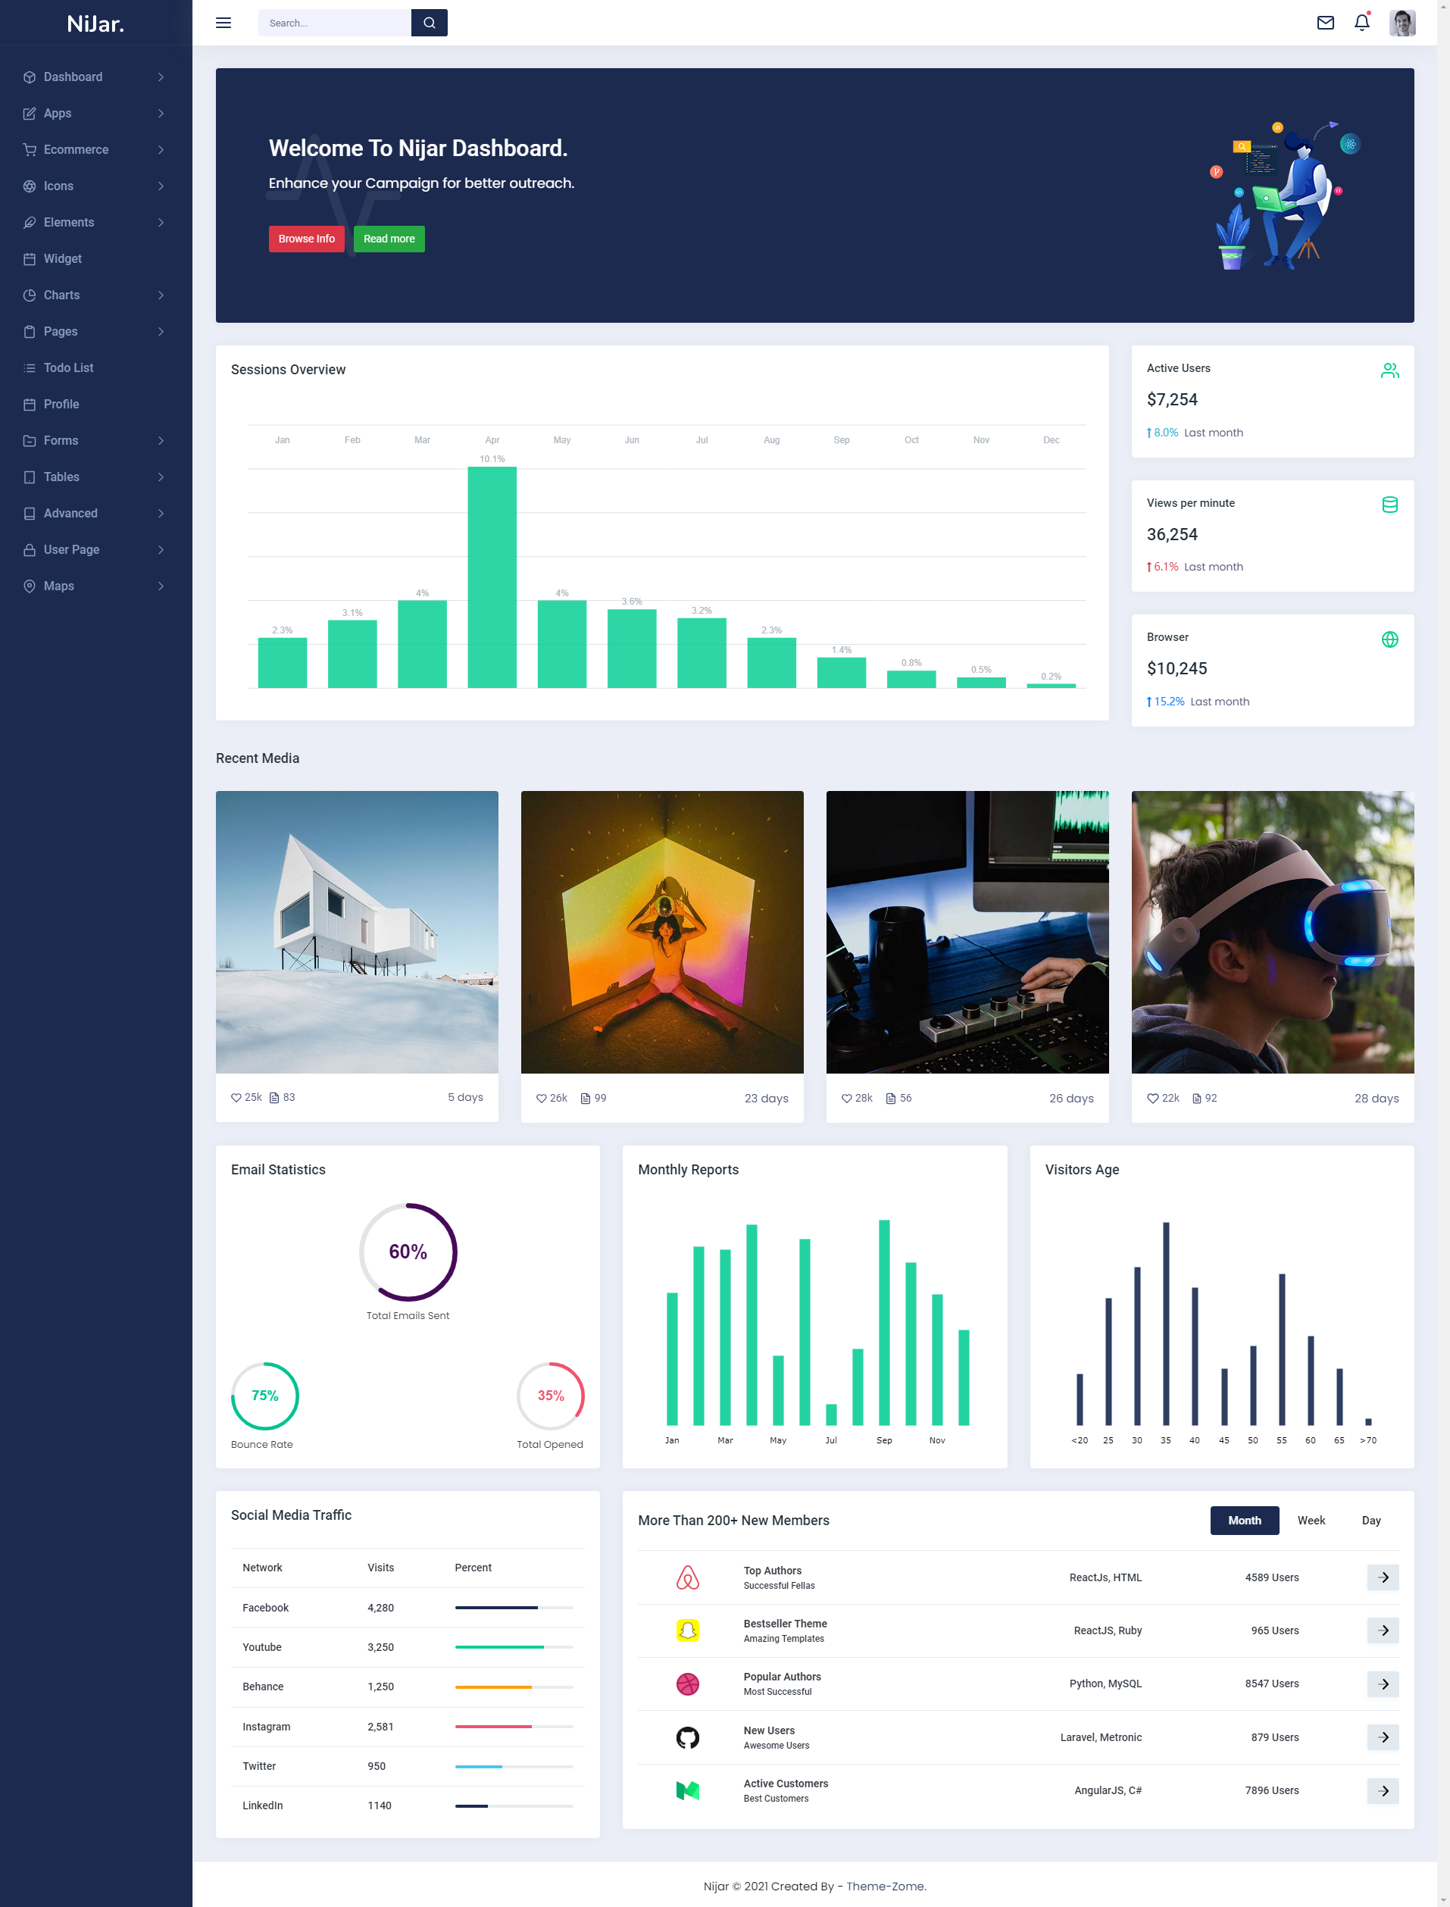Viewport: 1450px width, 1907px height.
Task: Expand the Dashboard sidebar menu
Action: (93, 77)
